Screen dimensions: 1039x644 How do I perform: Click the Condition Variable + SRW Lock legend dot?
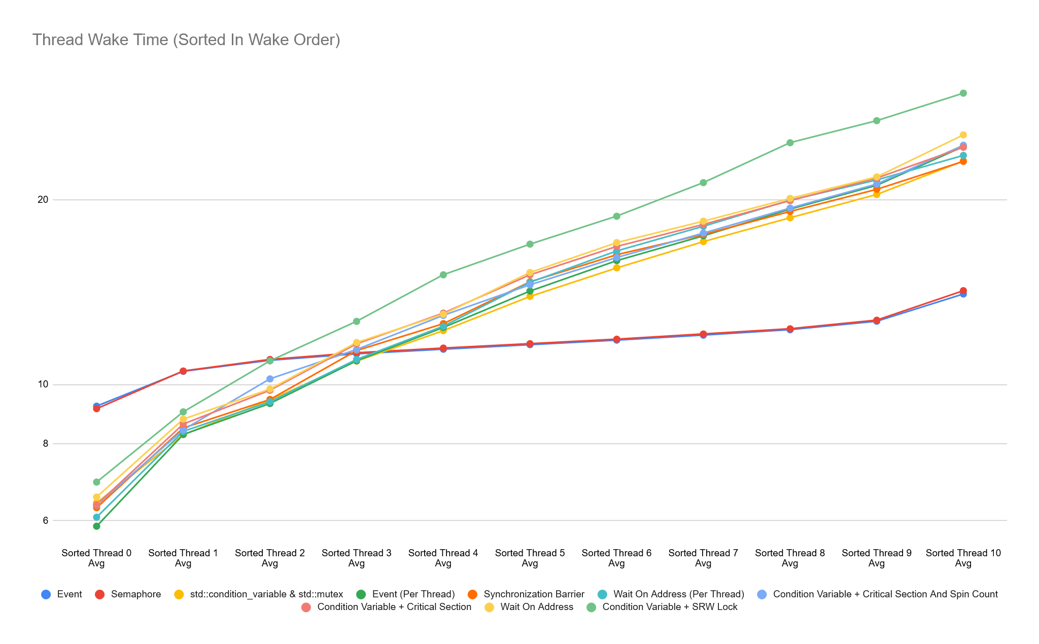[x=591, y=607]
